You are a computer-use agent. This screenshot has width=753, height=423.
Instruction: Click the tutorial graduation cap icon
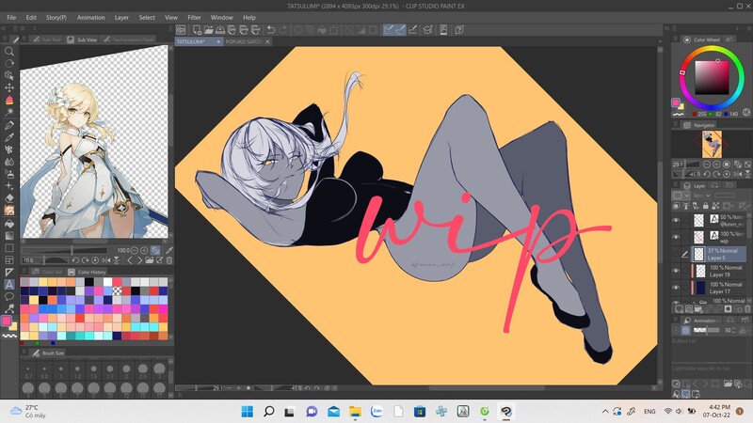[427, 30]
